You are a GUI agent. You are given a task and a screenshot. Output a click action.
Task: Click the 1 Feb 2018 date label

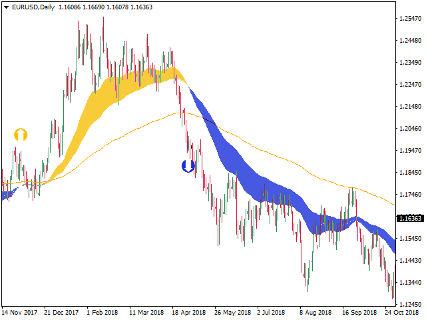[x=102, y=313]
